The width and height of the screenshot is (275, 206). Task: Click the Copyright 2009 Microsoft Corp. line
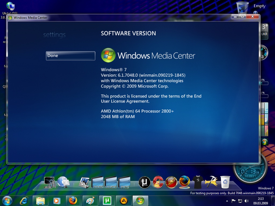pos(135,86)
